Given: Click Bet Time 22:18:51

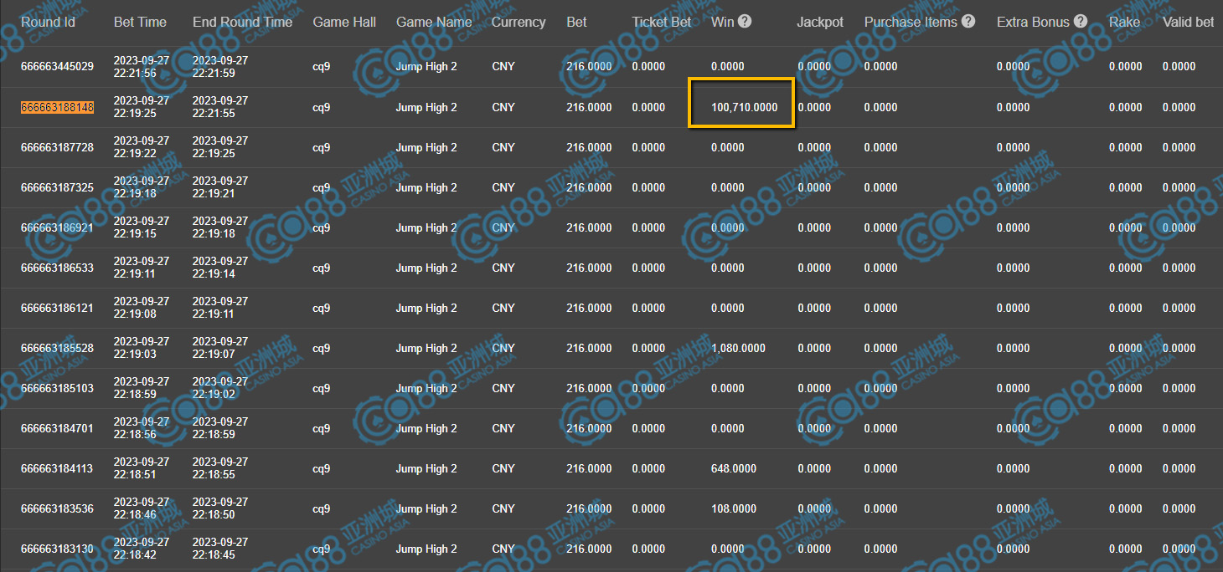Looking at the screenshot, I should pyautogui.click(x=142, y=468).
